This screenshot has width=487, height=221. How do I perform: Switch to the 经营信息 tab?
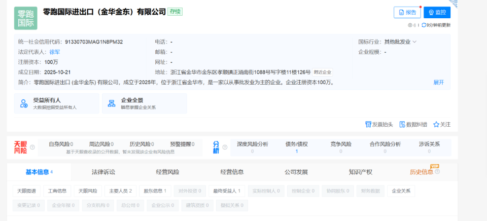(x=232, y=172)
